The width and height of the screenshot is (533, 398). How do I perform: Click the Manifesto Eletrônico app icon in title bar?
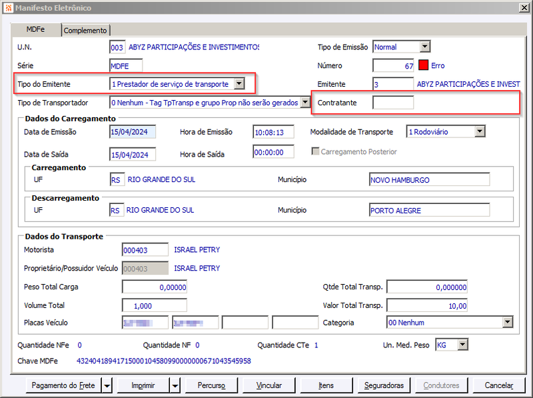click(x=9, y=8)
